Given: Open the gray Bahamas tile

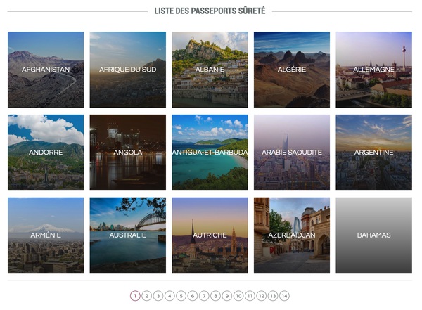Looking at the screenshot, I should (x=374, y=235).
